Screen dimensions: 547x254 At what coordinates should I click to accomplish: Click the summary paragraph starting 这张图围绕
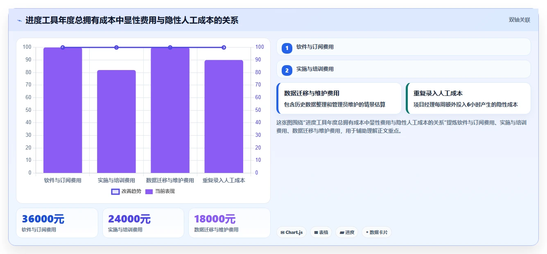click(402, 127)
